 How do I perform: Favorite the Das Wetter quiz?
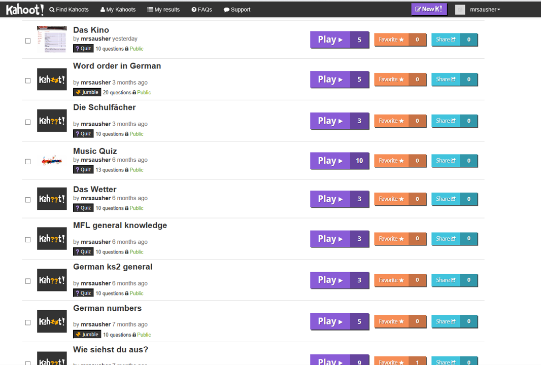391,199
